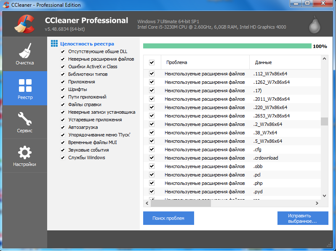Uncheck the .crdownload result row
336x251 pixels.
pos(152,158)
